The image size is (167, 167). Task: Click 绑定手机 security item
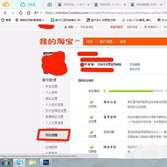point(110,147)
